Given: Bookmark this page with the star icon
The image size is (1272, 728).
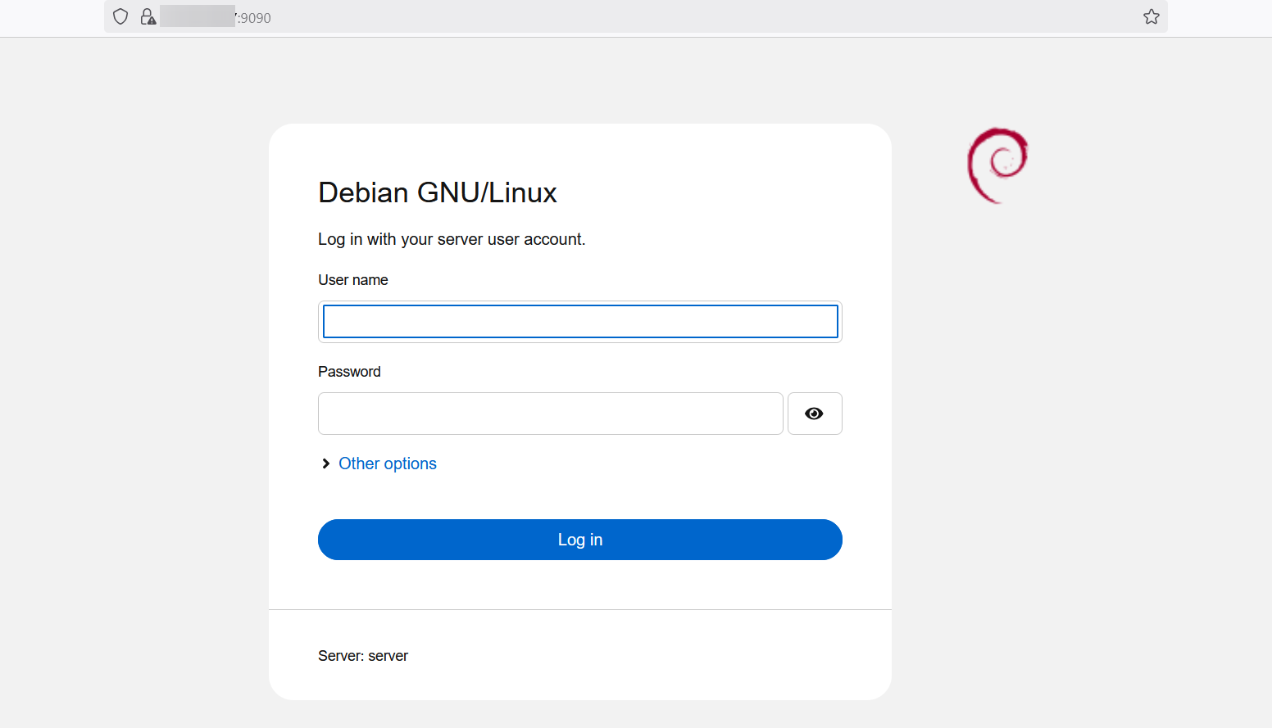Looking at the screenshot, I should click(1152, 16).
